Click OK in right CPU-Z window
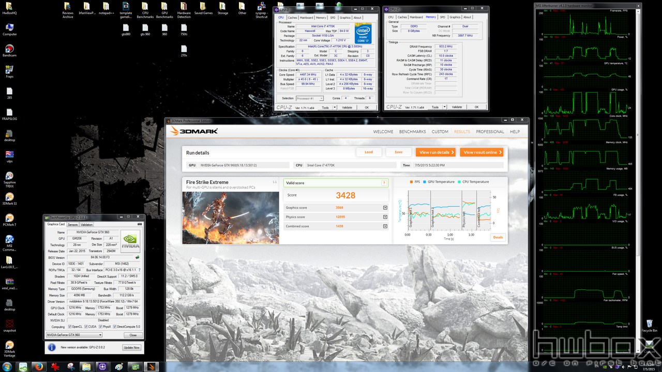This screenshot has width=662, height=372. click(476, 107)
